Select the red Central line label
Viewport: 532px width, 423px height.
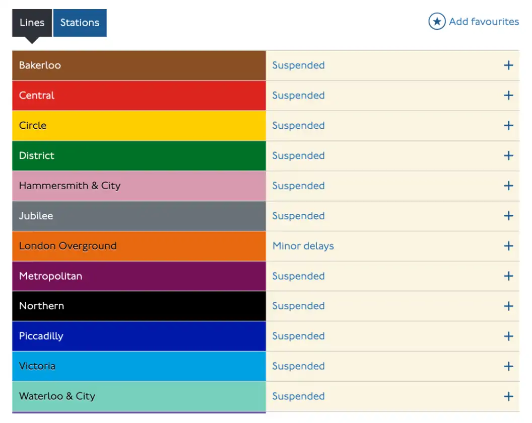point(139,96)
